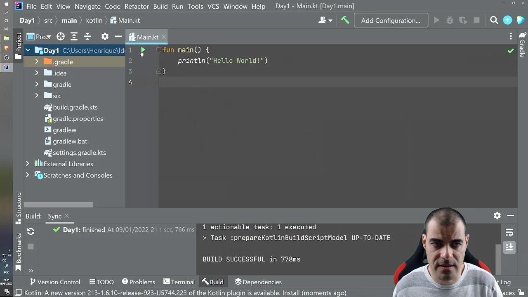Switch to the Terminal tab
The image size is (528, 297).
click(179, 282)
